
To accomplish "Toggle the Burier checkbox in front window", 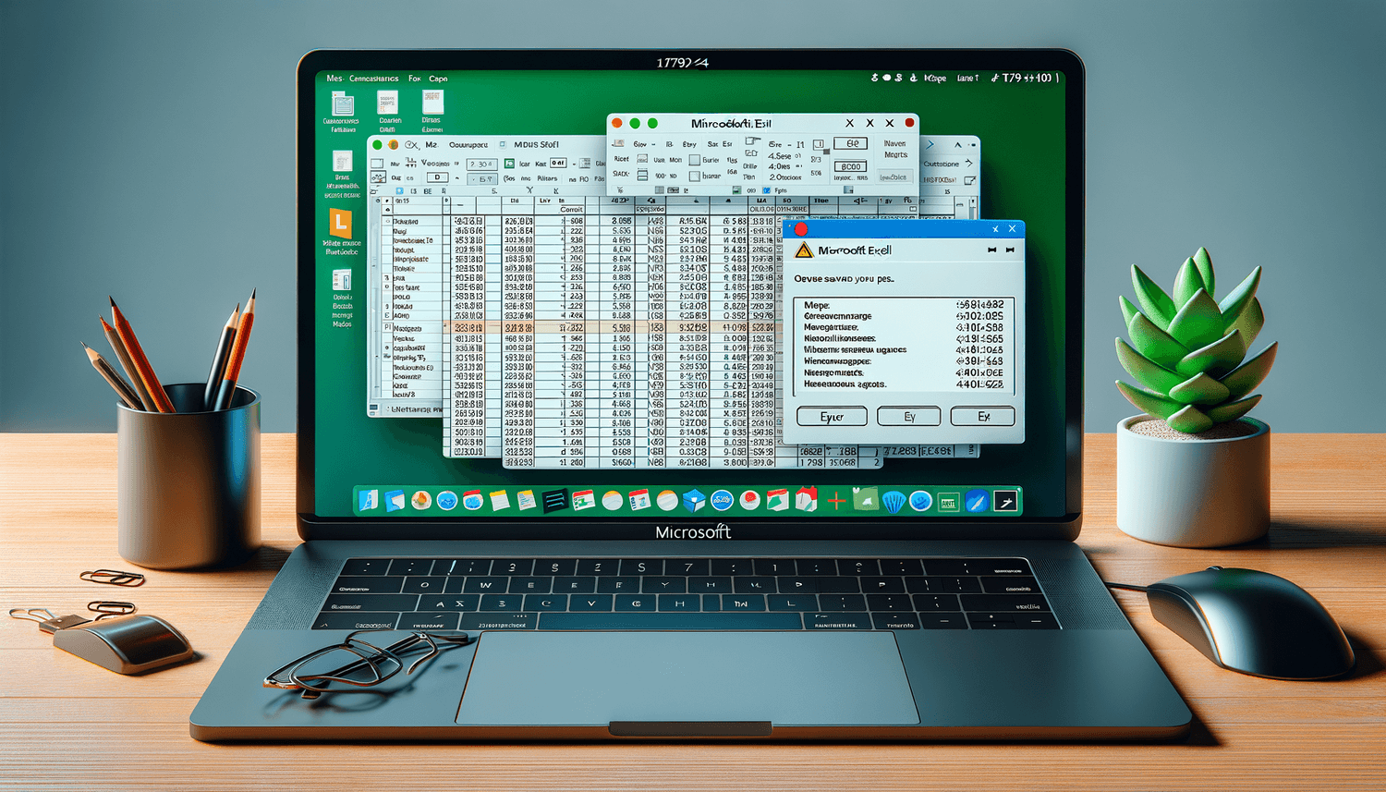I will (x=694, y=160).
